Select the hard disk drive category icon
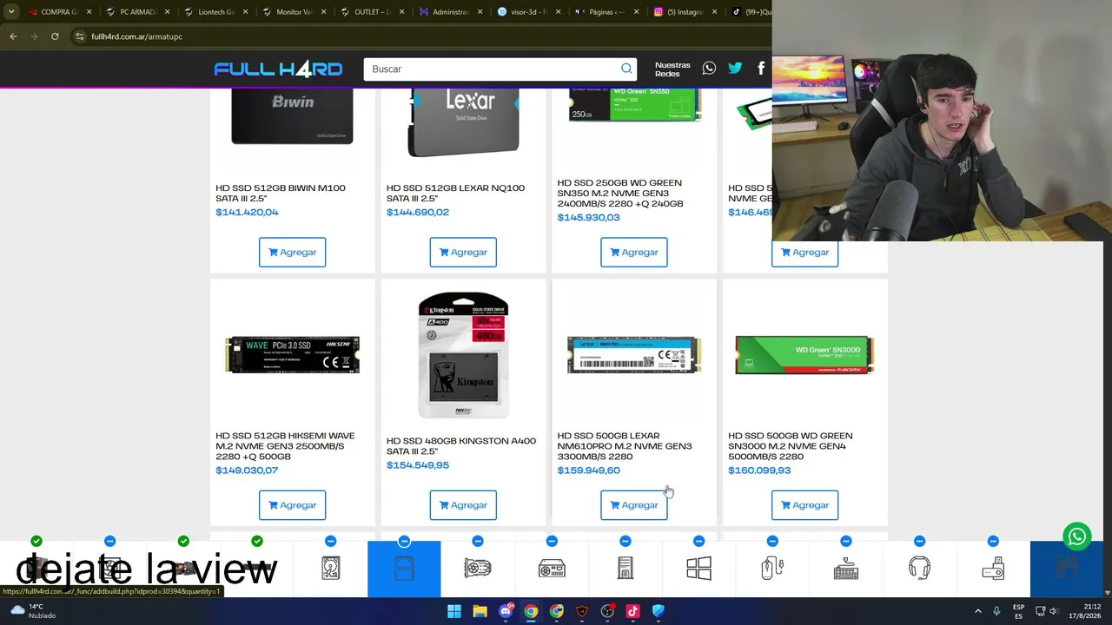The height and width of the screenshot is (625, 1112). point(331,569)
